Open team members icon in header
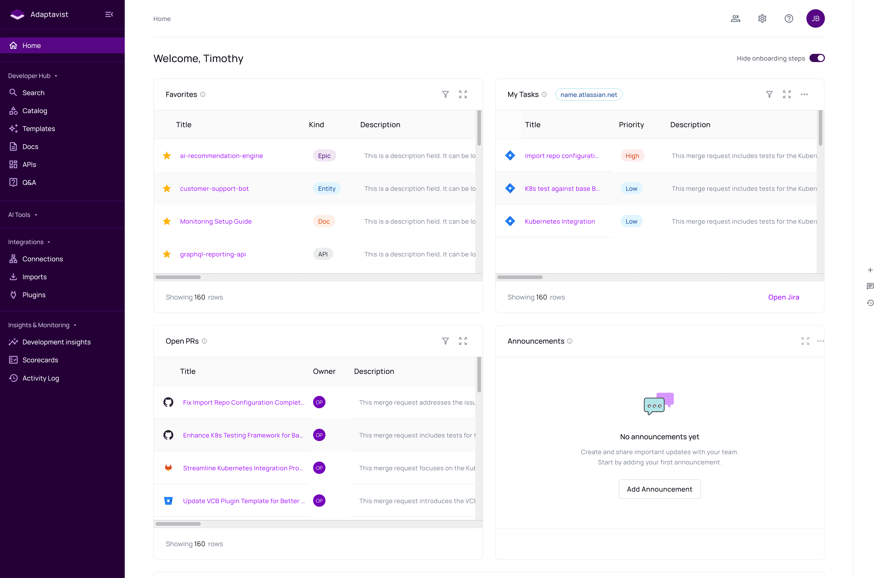Screen dimensions: 887x578 (x=735, y=19)
